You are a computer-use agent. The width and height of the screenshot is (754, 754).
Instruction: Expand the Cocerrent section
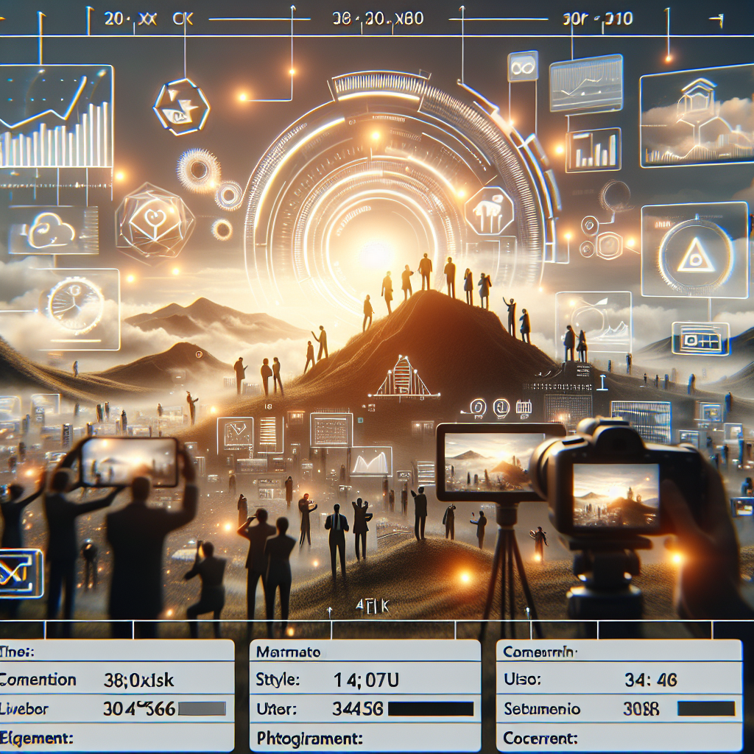540,737
